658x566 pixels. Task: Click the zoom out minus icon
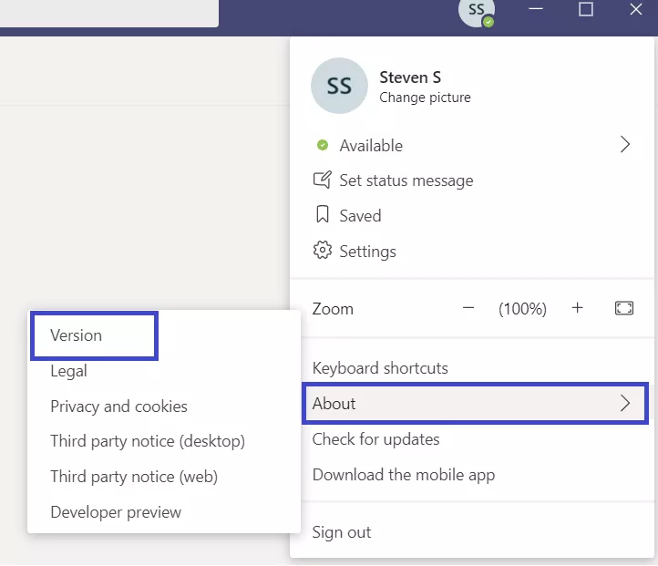pyautogui.click(x=468, y=308)
